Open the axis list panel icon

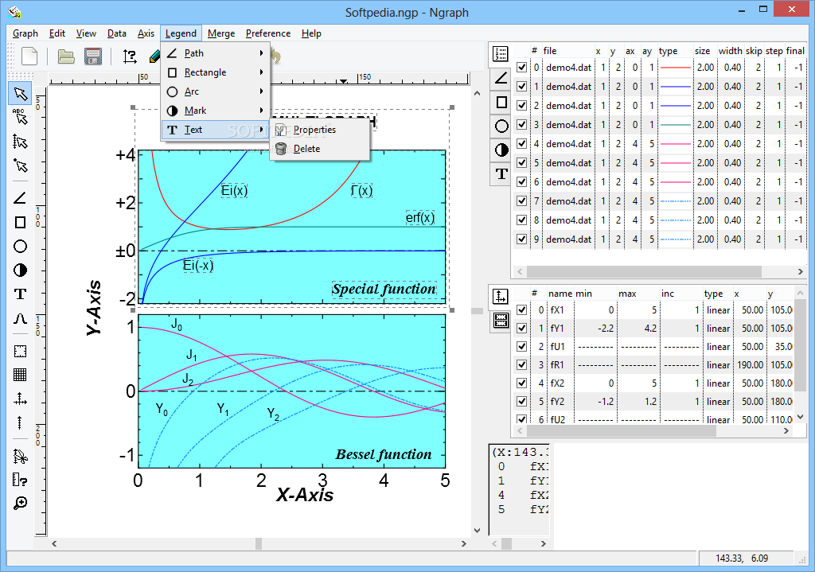point(500,297)
